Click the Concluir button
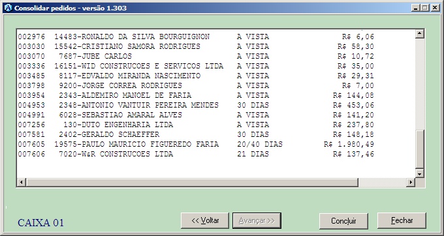Viewport: 444px width, 236px height. coord(343,221)
